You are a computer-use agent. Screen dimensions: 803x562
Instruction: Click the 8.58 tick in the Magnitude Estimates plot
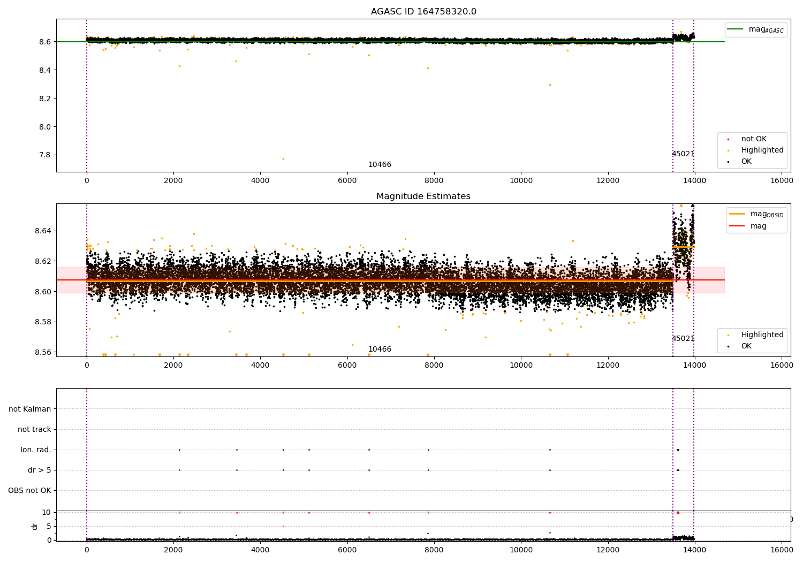pos(42,322)
